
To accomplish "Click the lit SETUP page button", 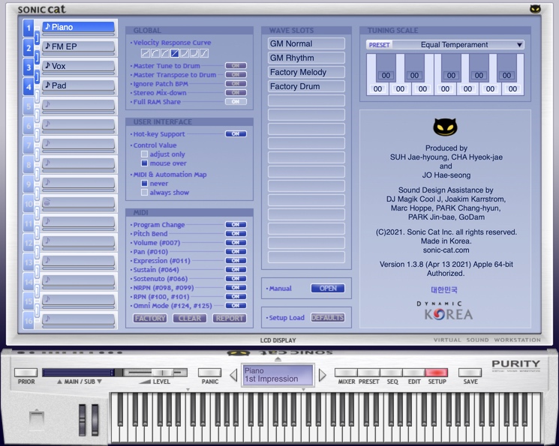I will point(437,373).
